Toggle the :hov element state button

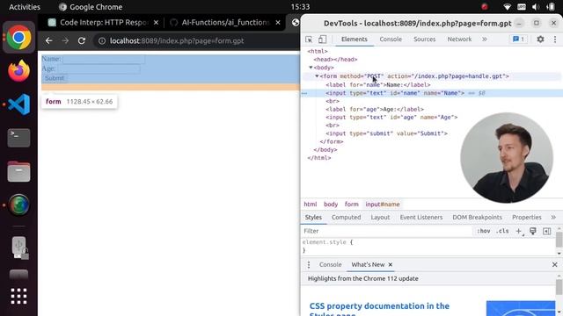483,231
